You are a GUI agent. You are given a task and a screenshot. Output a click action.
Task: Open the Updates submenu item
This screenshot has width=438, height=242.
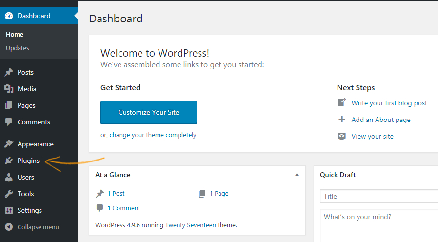tap(18, 48)
